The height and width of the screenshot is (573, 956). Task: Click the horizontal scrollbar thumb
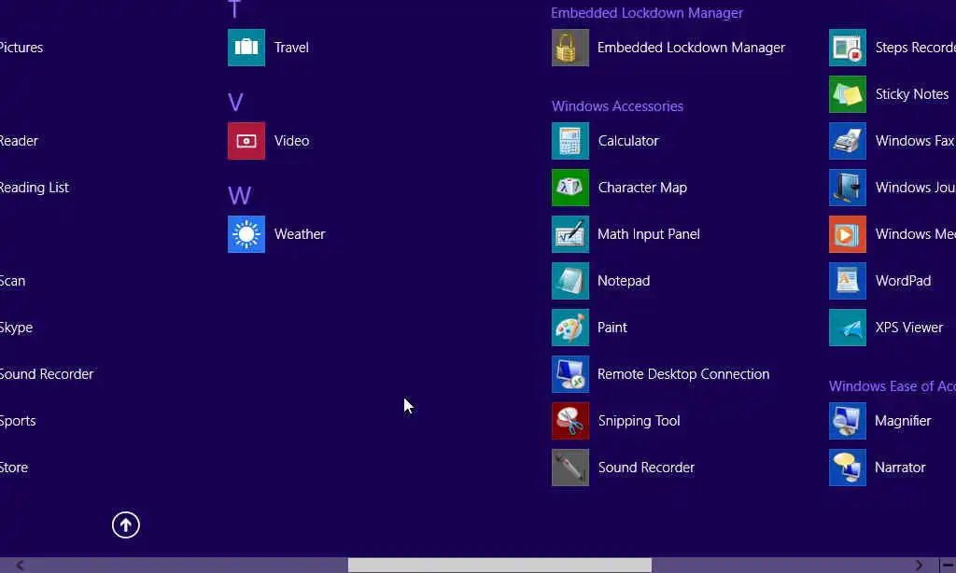499,566
